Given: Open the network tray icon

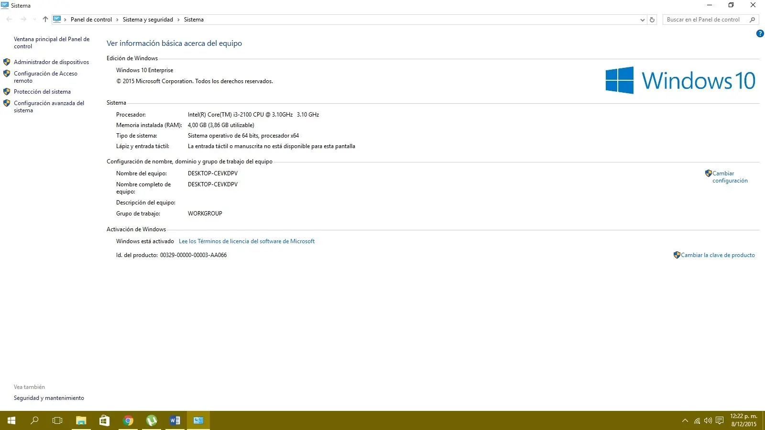Looking at the screenshot, I should click(697, 421).
